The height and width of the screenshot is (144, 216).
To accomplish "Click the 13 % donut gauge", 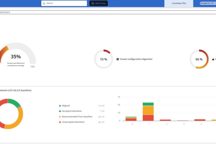I will pos(103,59).
